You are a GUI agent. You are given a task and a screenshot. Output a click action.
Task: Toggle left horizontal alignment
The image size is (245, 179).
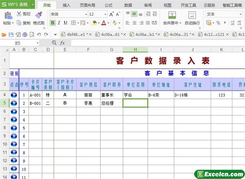127,23
